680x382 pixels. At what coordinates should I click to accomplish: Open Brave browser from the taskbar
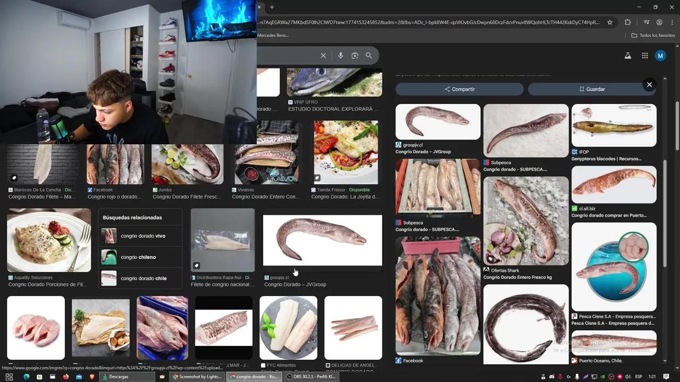pos(92,377)
